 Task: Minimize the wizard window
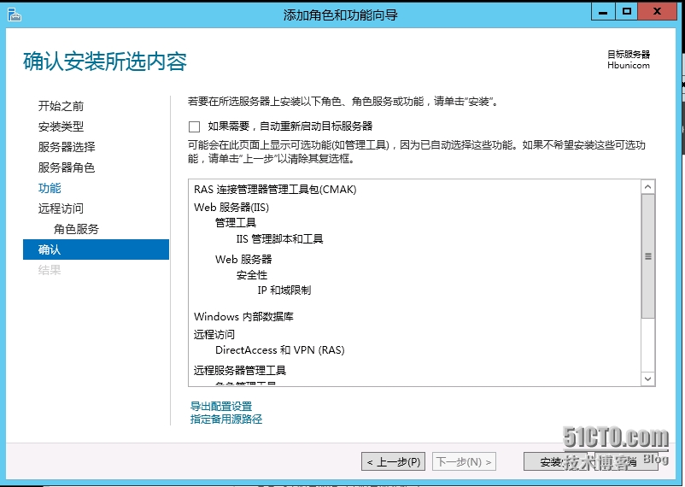point(603,12)
